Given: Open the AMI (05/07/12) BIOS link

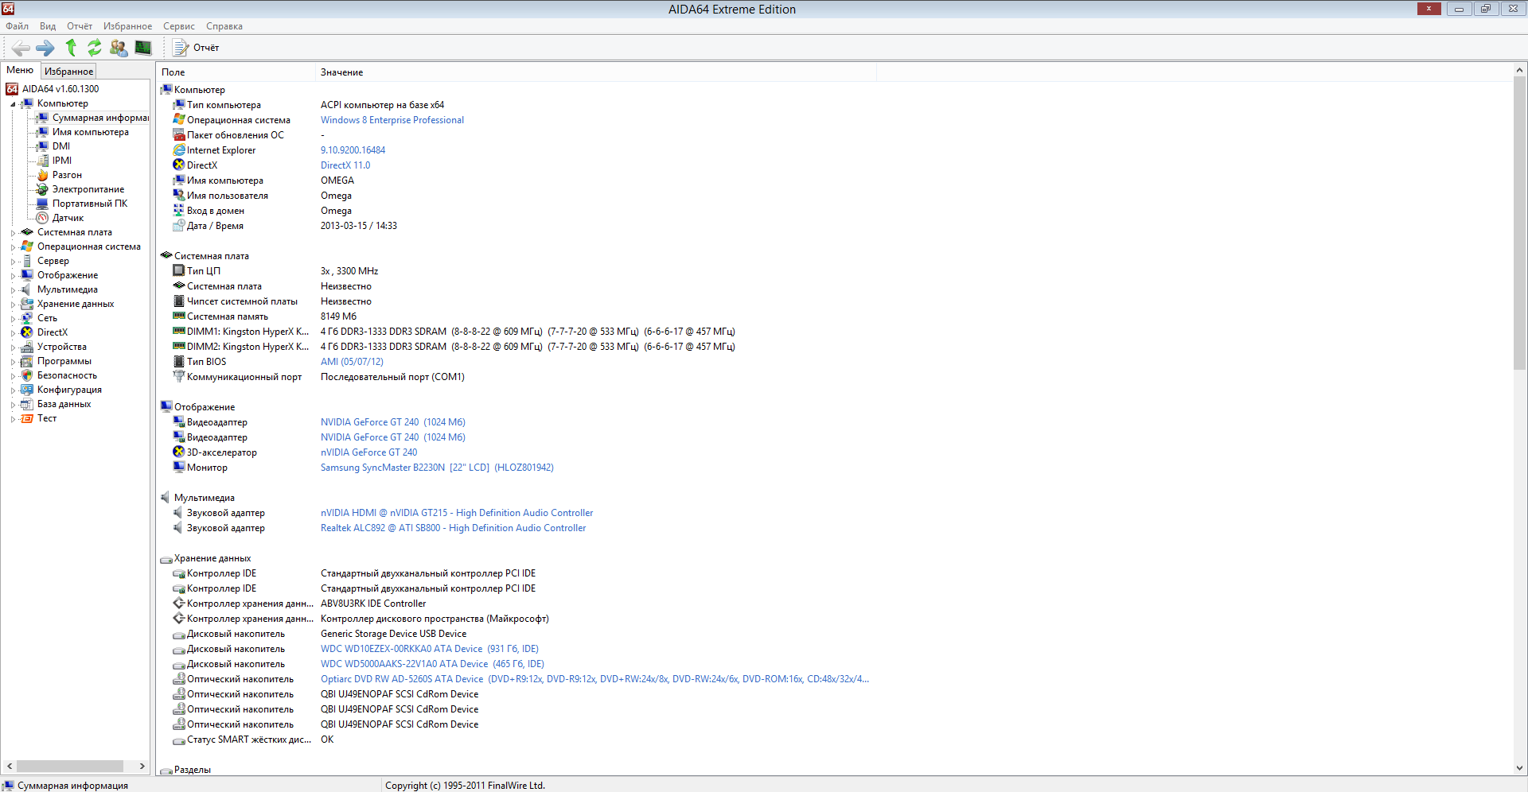Looking at the screenshot, I should [352, 362].
